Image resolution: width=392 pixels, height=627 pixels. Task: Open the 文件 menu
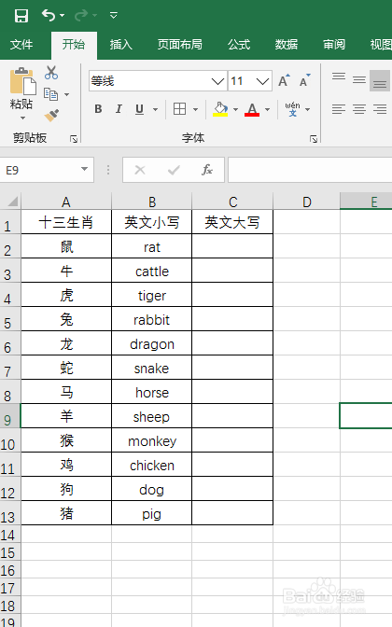coord(21,45)
